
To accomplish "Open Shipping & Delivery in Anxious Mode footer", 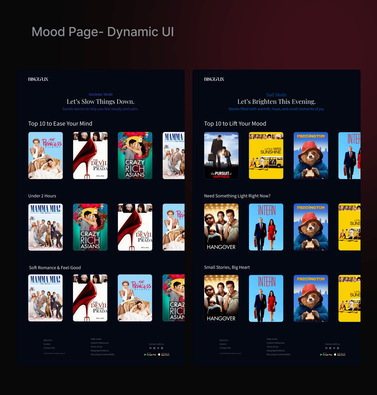I will (x=100, y=351).
